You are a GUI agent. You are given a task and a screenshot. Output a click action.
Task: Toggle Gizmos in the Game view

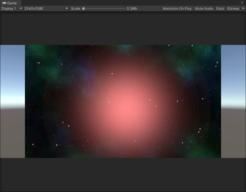233,9
